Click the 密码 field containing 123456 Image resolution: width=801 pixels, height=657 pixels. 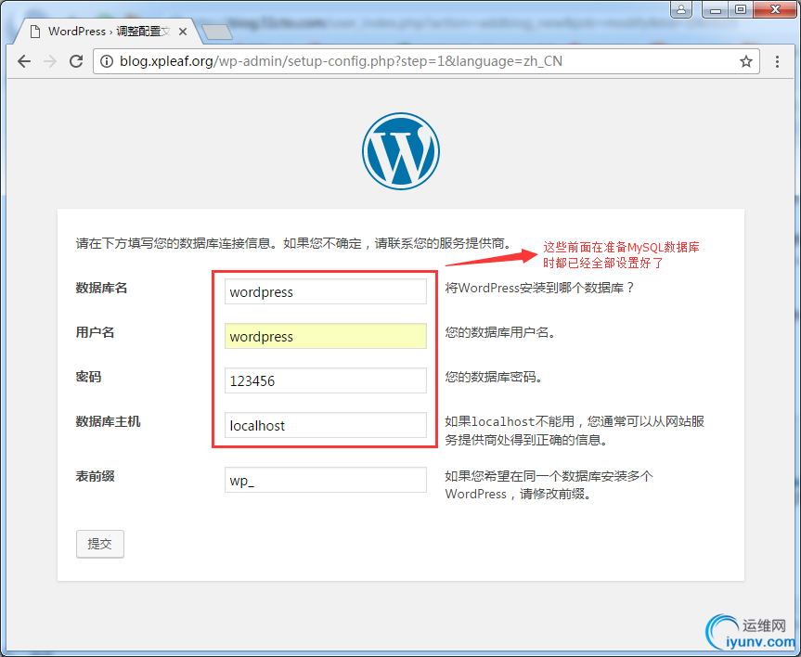tap(326, 380)
